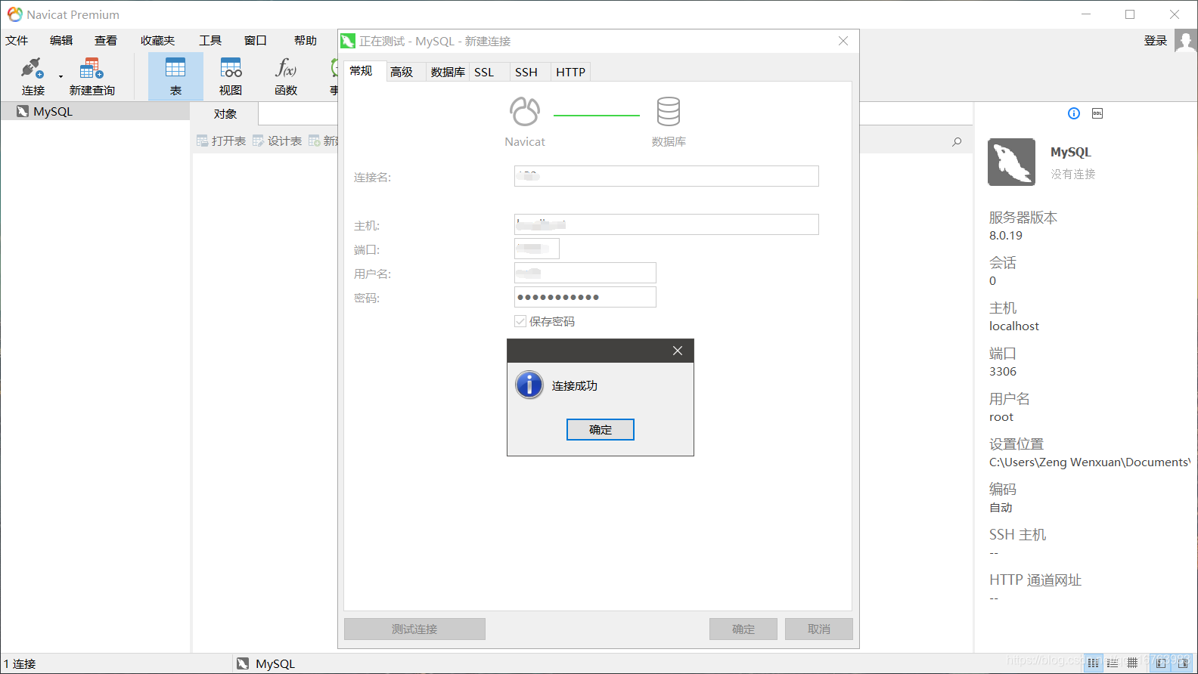This screenshot has height=674, width=1198.
Task: Open the 查看 menu
Action: tap(106, 40)
